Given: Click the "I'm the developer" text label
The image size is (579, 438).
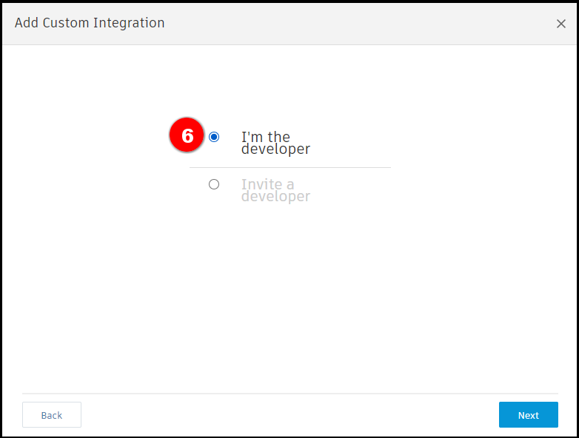Looking at the screenshot, I should (x=275, y=143).
